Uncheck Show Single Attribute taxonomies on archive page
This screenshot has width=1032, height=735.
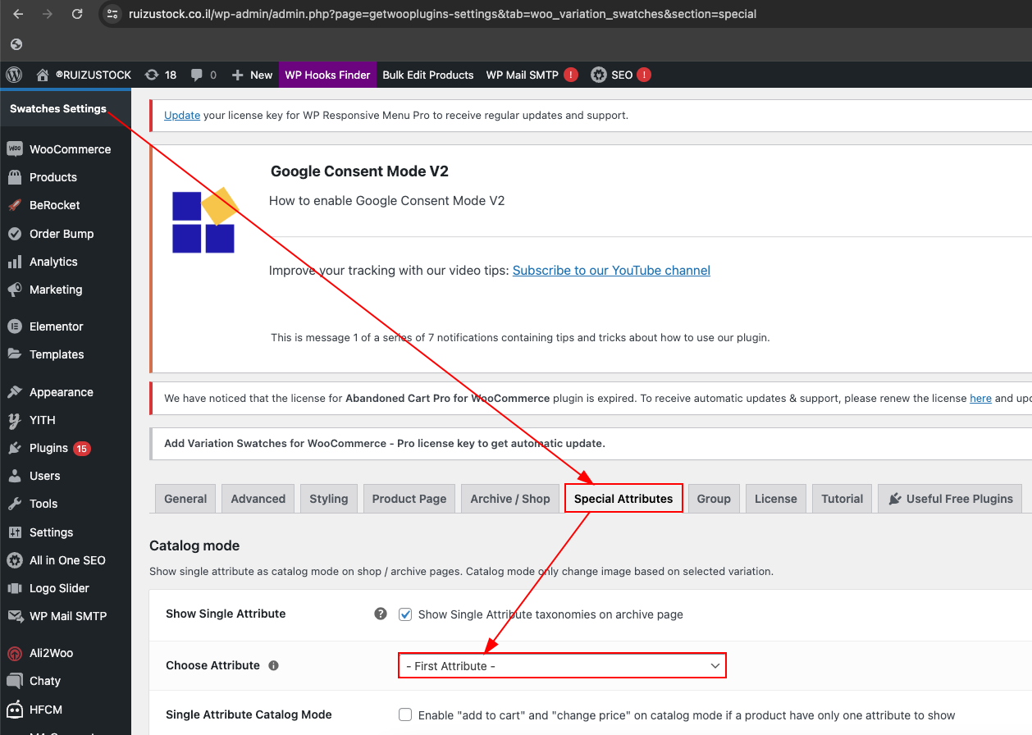click(405, 614)
